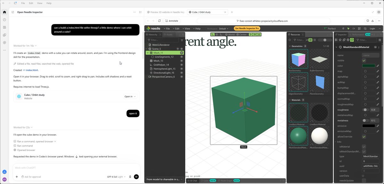Select the translate gizmo tool in viewport toolbar

pyautogui.click(x=213, y=34)
